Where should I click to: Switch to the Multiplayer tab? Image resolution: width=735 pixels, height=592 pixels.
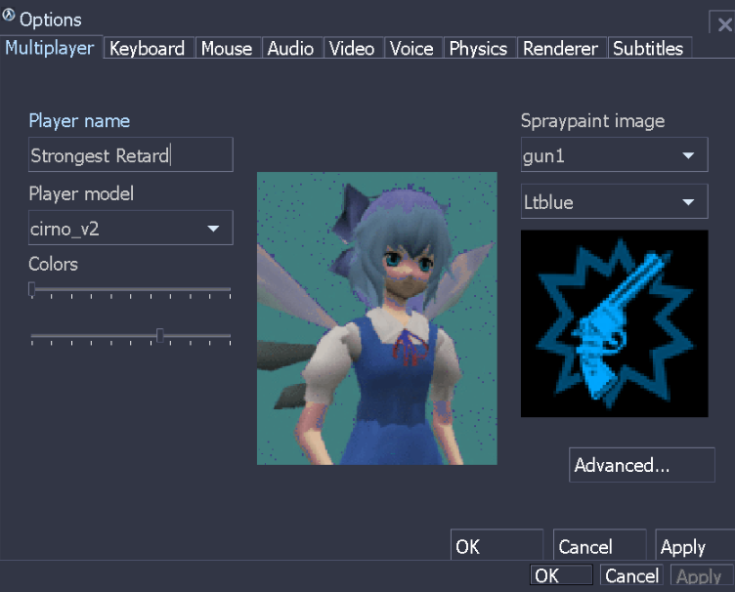tap(50, 48)
